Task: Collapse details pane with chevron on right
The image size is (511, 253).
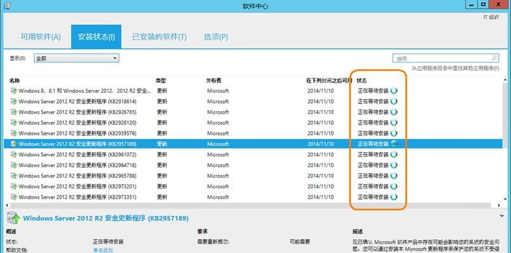Action: pyautogui.click(x=503, y=216)
